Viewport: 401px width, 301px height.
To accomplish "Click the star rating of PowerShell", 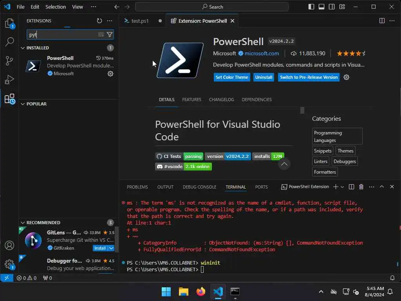I will point(351,53).
